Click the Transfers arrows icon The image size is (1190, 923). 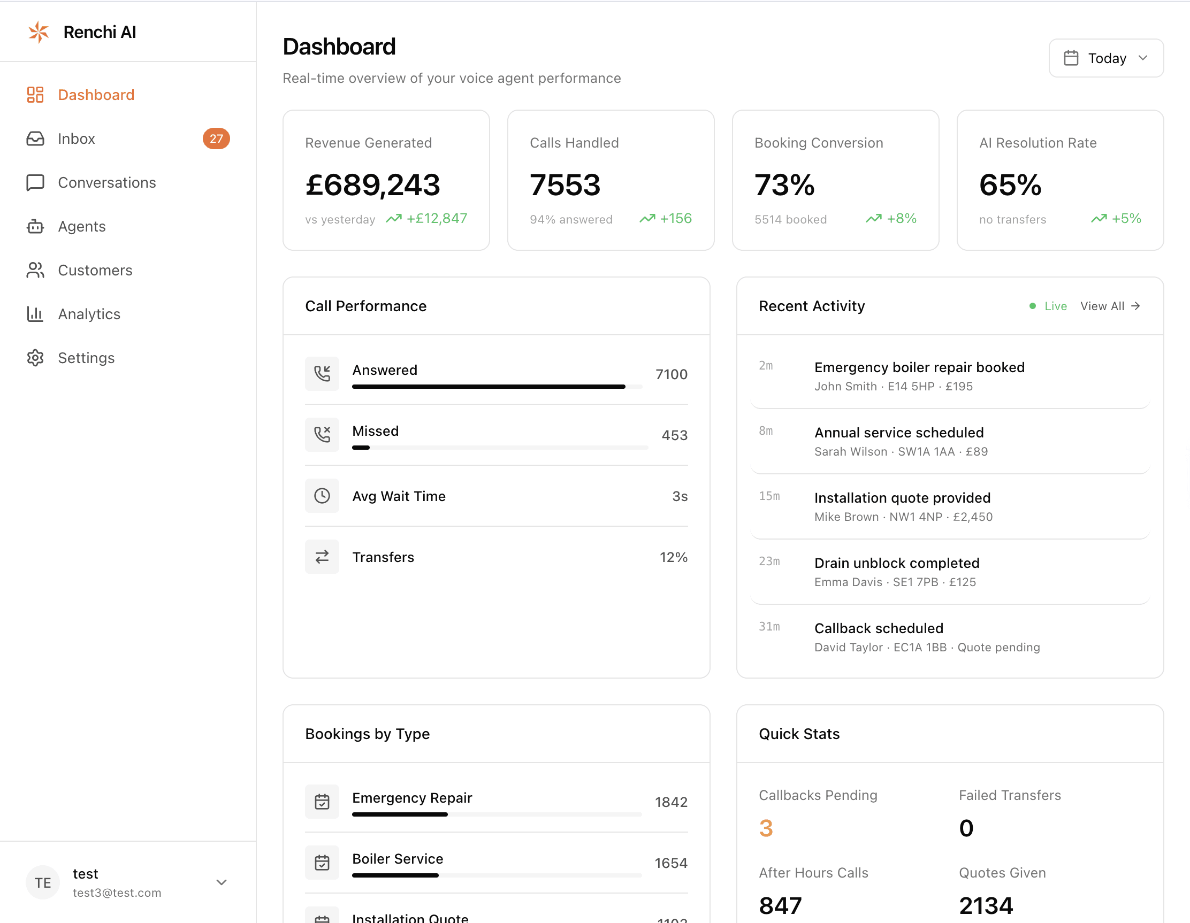tap(322, 557)
